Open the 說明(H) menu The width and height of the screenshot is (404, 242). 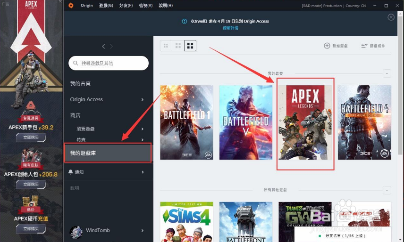click(166, 5)
